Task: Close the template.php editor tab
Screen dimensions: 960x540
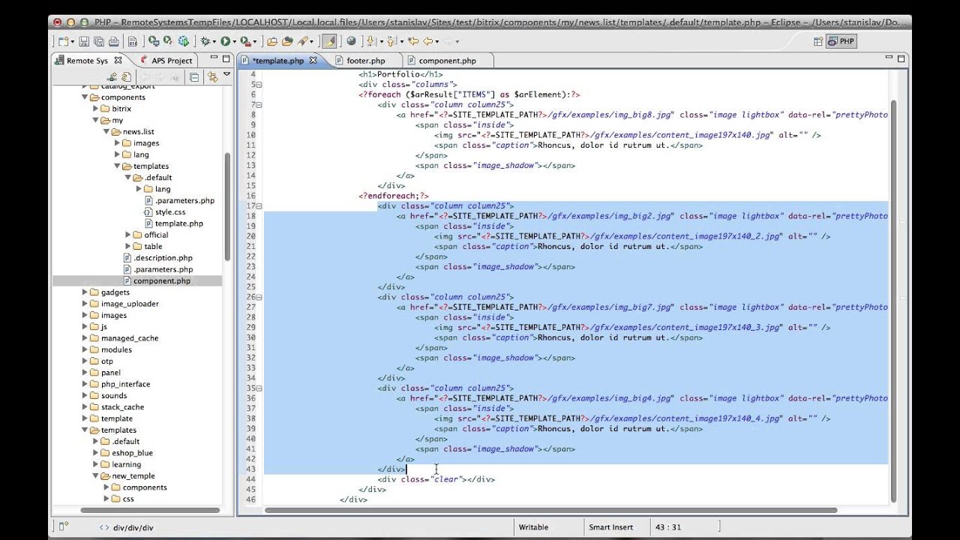Action: (313, 61)
